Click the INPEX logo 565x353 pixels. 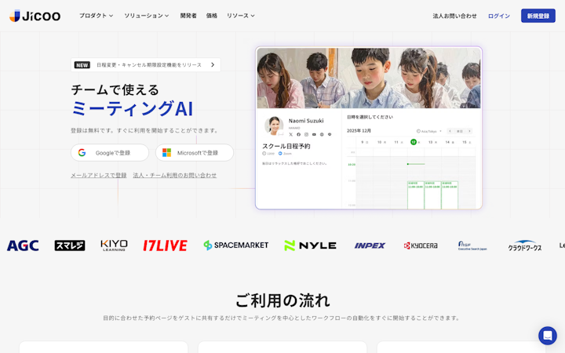coord(370,246)
